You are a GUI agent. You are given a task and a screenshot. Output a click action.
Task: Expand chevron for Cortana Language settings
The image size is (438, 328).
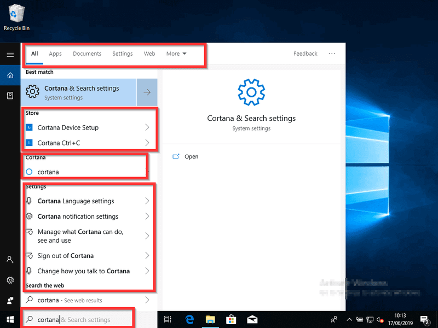[x=147, y=201]
